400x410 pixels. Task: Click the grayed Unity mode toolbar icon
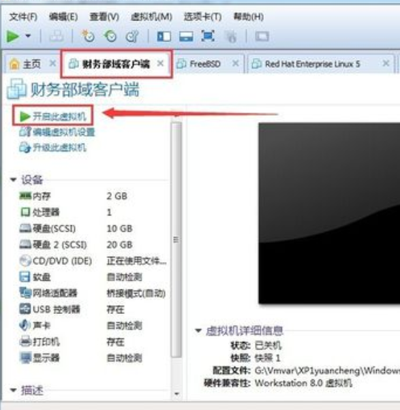231,36
